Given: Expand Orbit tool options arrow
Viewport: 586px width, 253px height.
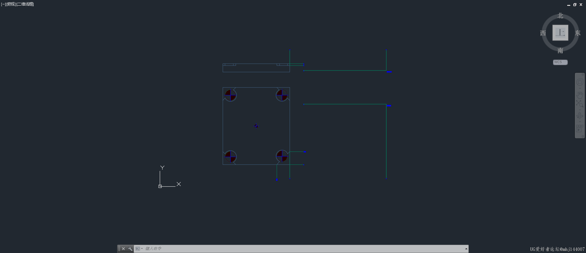Looking at the screenshot, I should coord(580,122).
